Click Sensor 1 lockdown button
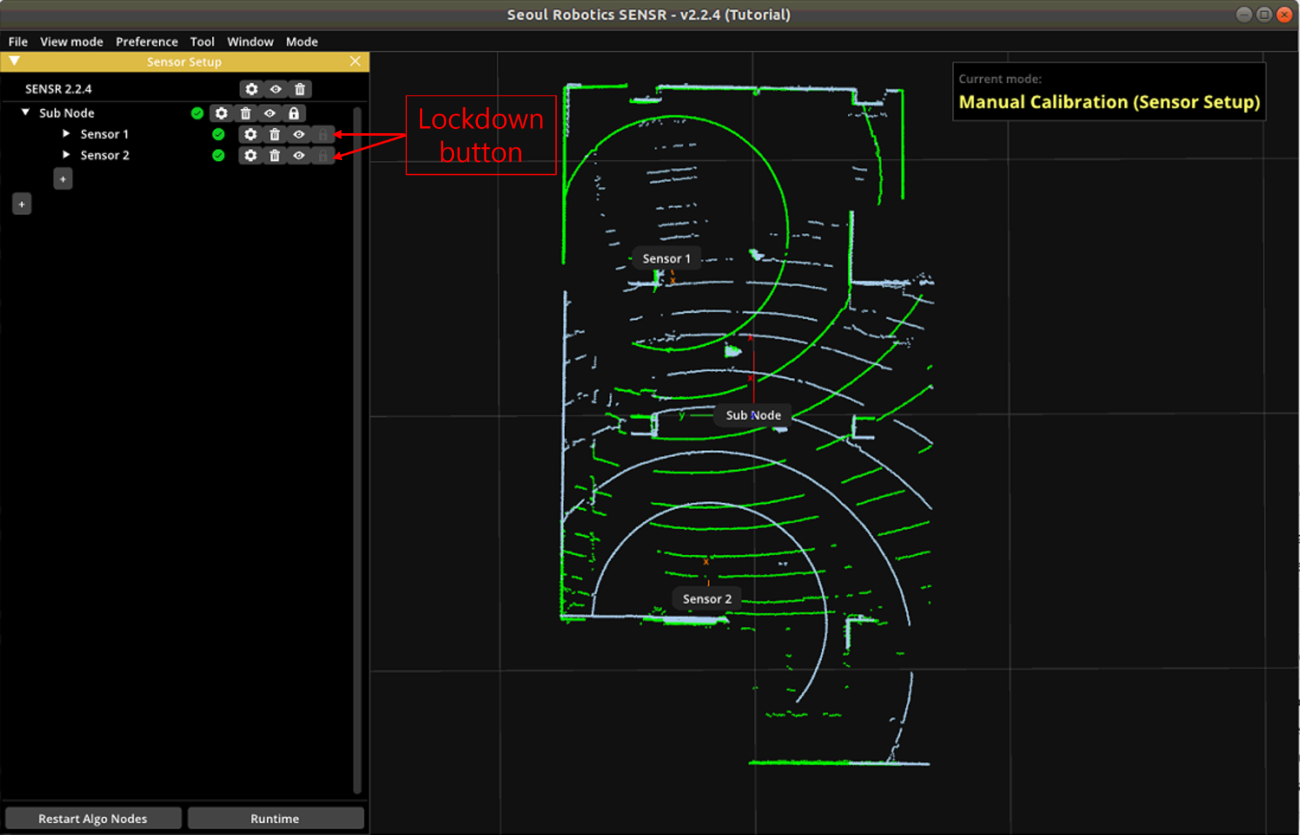1300x835 pixels. (x=323, y=135)
